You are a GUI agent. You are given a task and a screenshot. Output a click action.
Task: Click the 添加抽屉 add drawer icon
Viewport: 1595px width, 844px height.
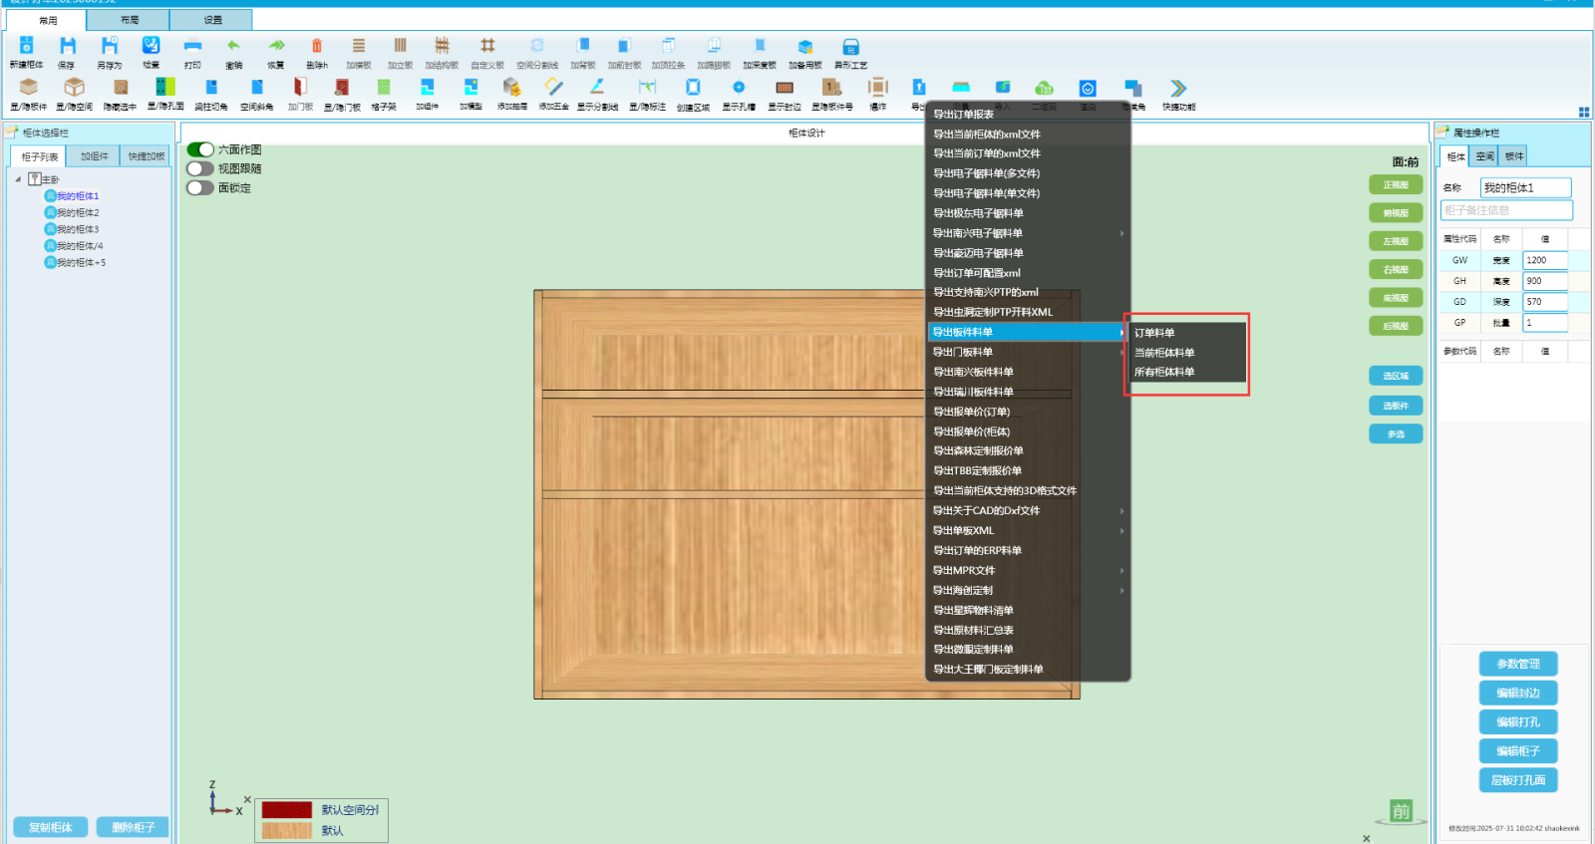tap(511, 88)
